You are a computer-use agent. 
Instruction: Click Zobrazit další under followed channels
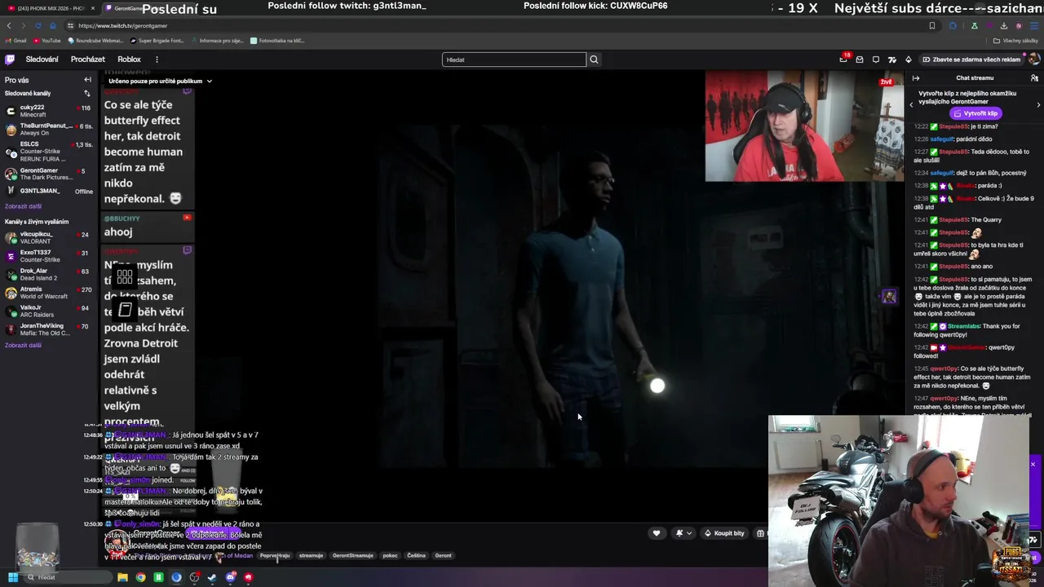point(23,206)
